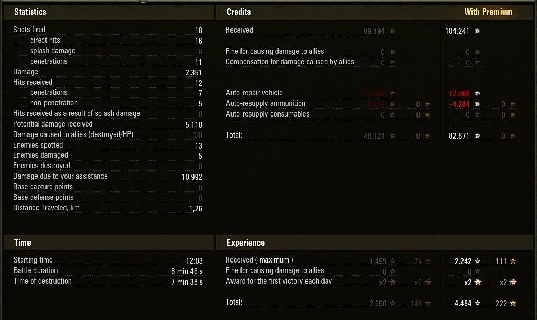537x320 pixels.
Task: Click the Time section header
Action: click(23, 243)
